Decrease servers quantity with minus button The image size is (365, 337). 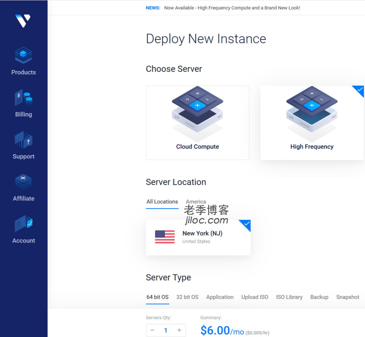coord(152,330)
